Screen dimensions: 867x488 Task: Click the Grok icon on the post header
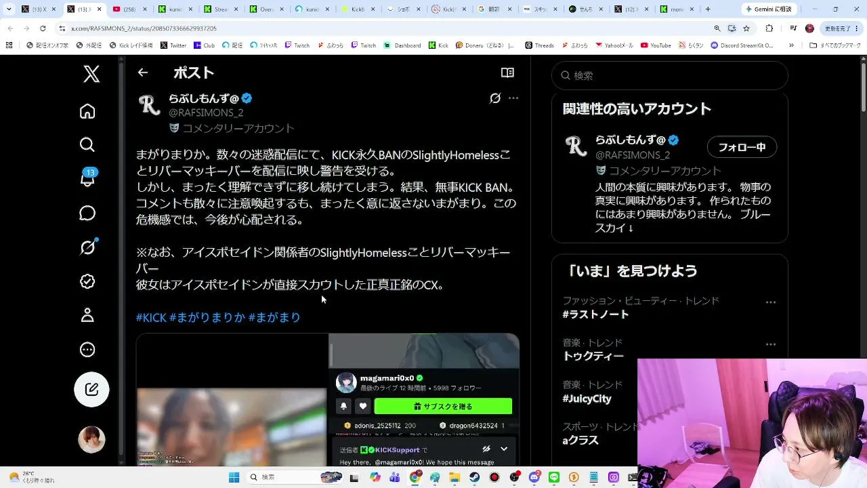(x=495, y=98)
